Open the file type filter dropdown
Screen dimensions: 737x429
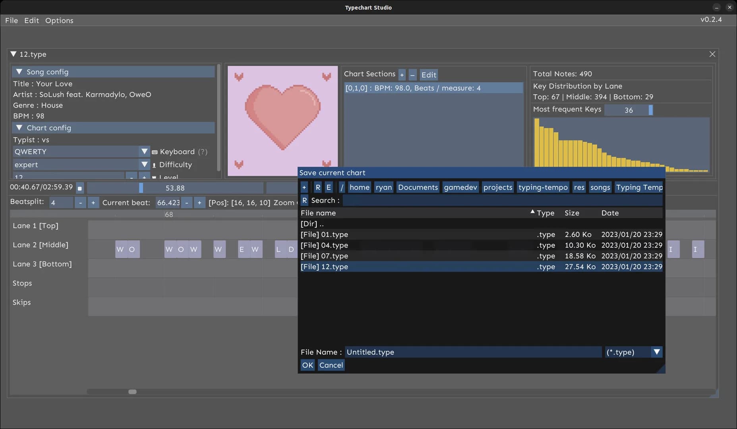click(x=657, y=352)
